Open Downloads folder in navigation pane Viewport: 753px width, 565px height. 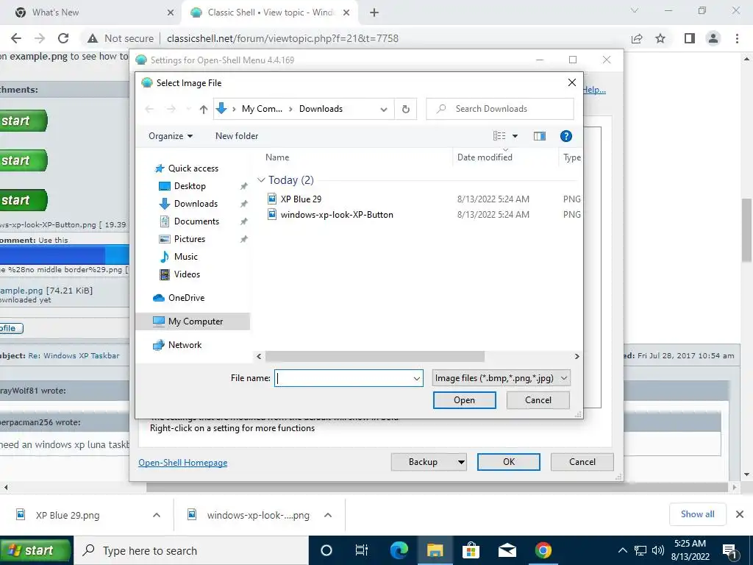pos(196,204)
